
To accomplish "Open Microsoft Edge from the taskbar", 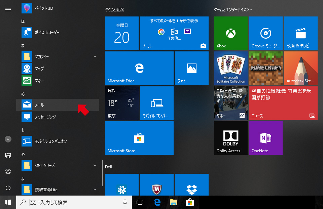I will [157, 202].
